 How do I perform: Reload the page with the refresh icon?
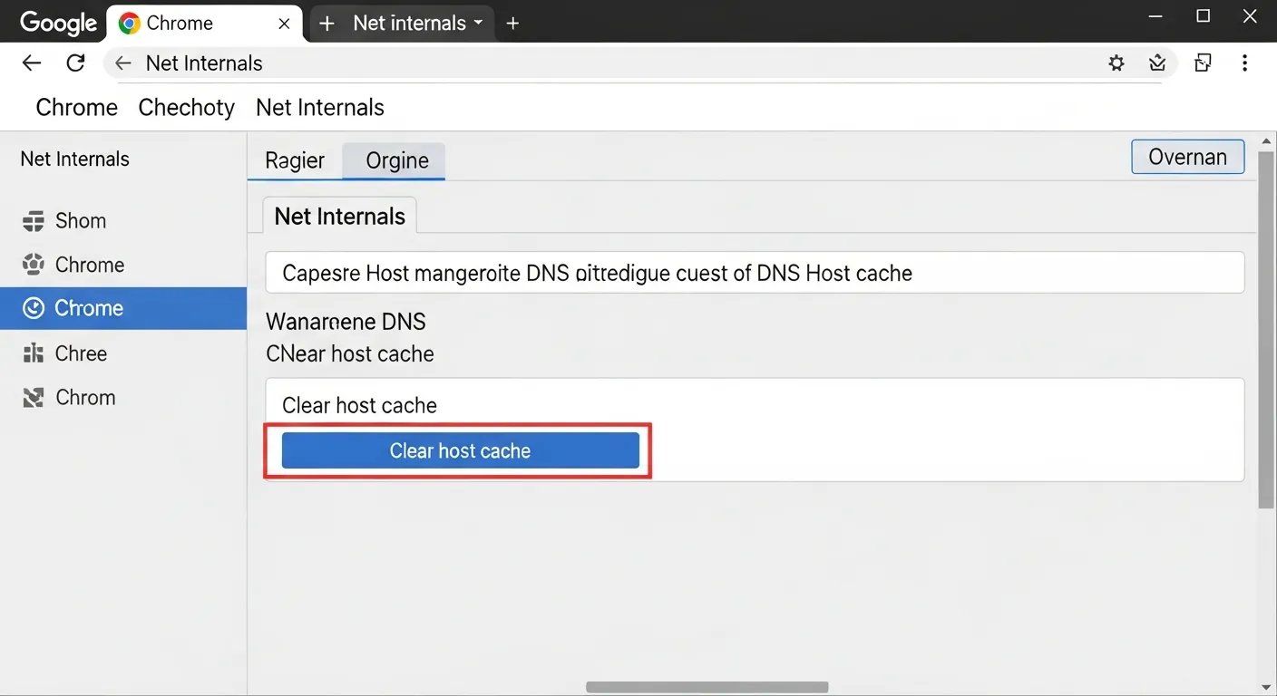(76, 63)
